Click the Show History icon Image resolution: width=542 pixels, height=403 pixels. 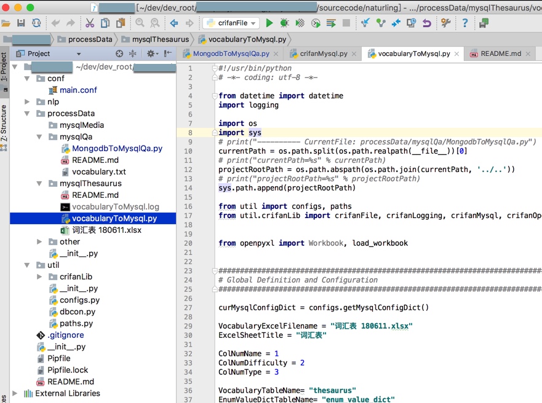coord(412,23)
